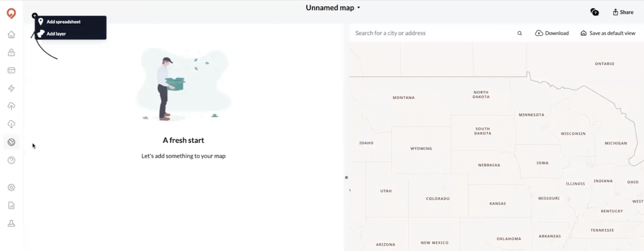Click the cloud download sidebar icon

[11, 124]
